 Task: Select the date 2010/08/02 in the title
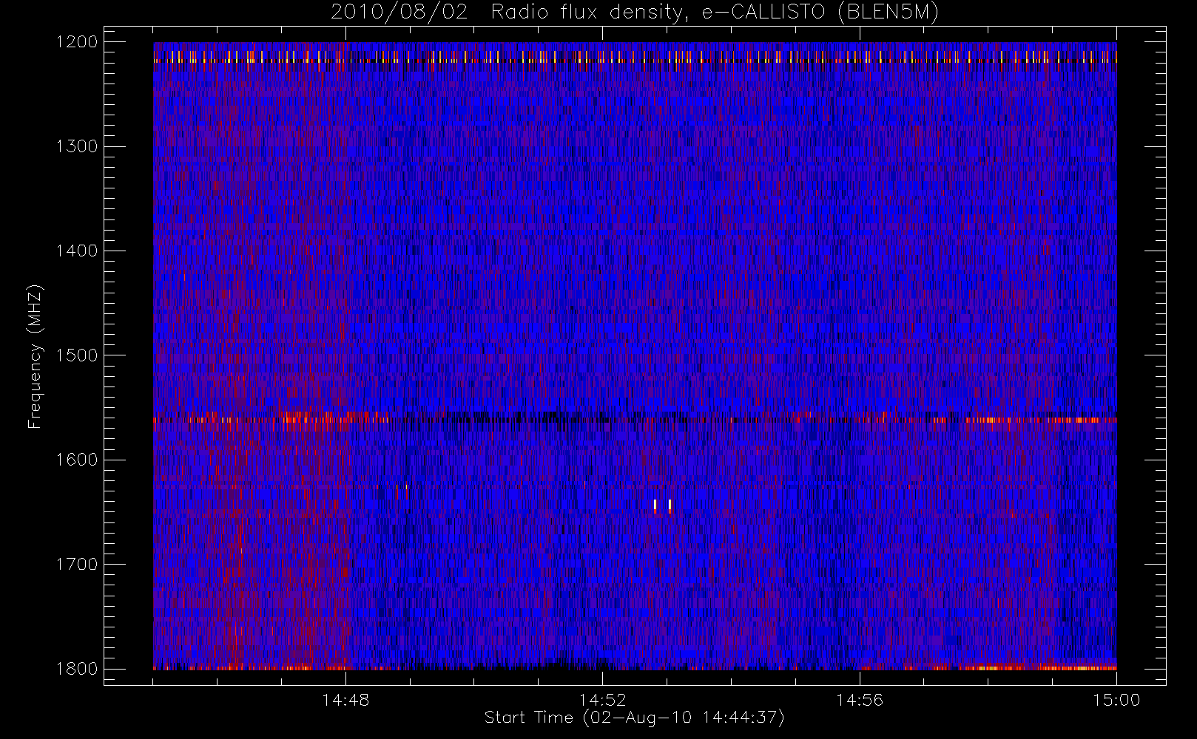[x=399, y=13]
